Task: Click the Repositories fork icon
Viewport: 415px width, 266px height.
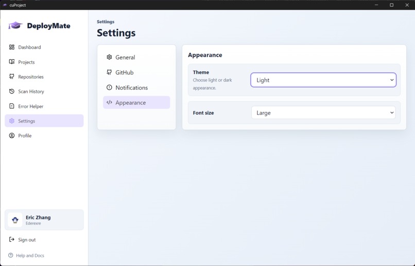Action: [12, 77]
